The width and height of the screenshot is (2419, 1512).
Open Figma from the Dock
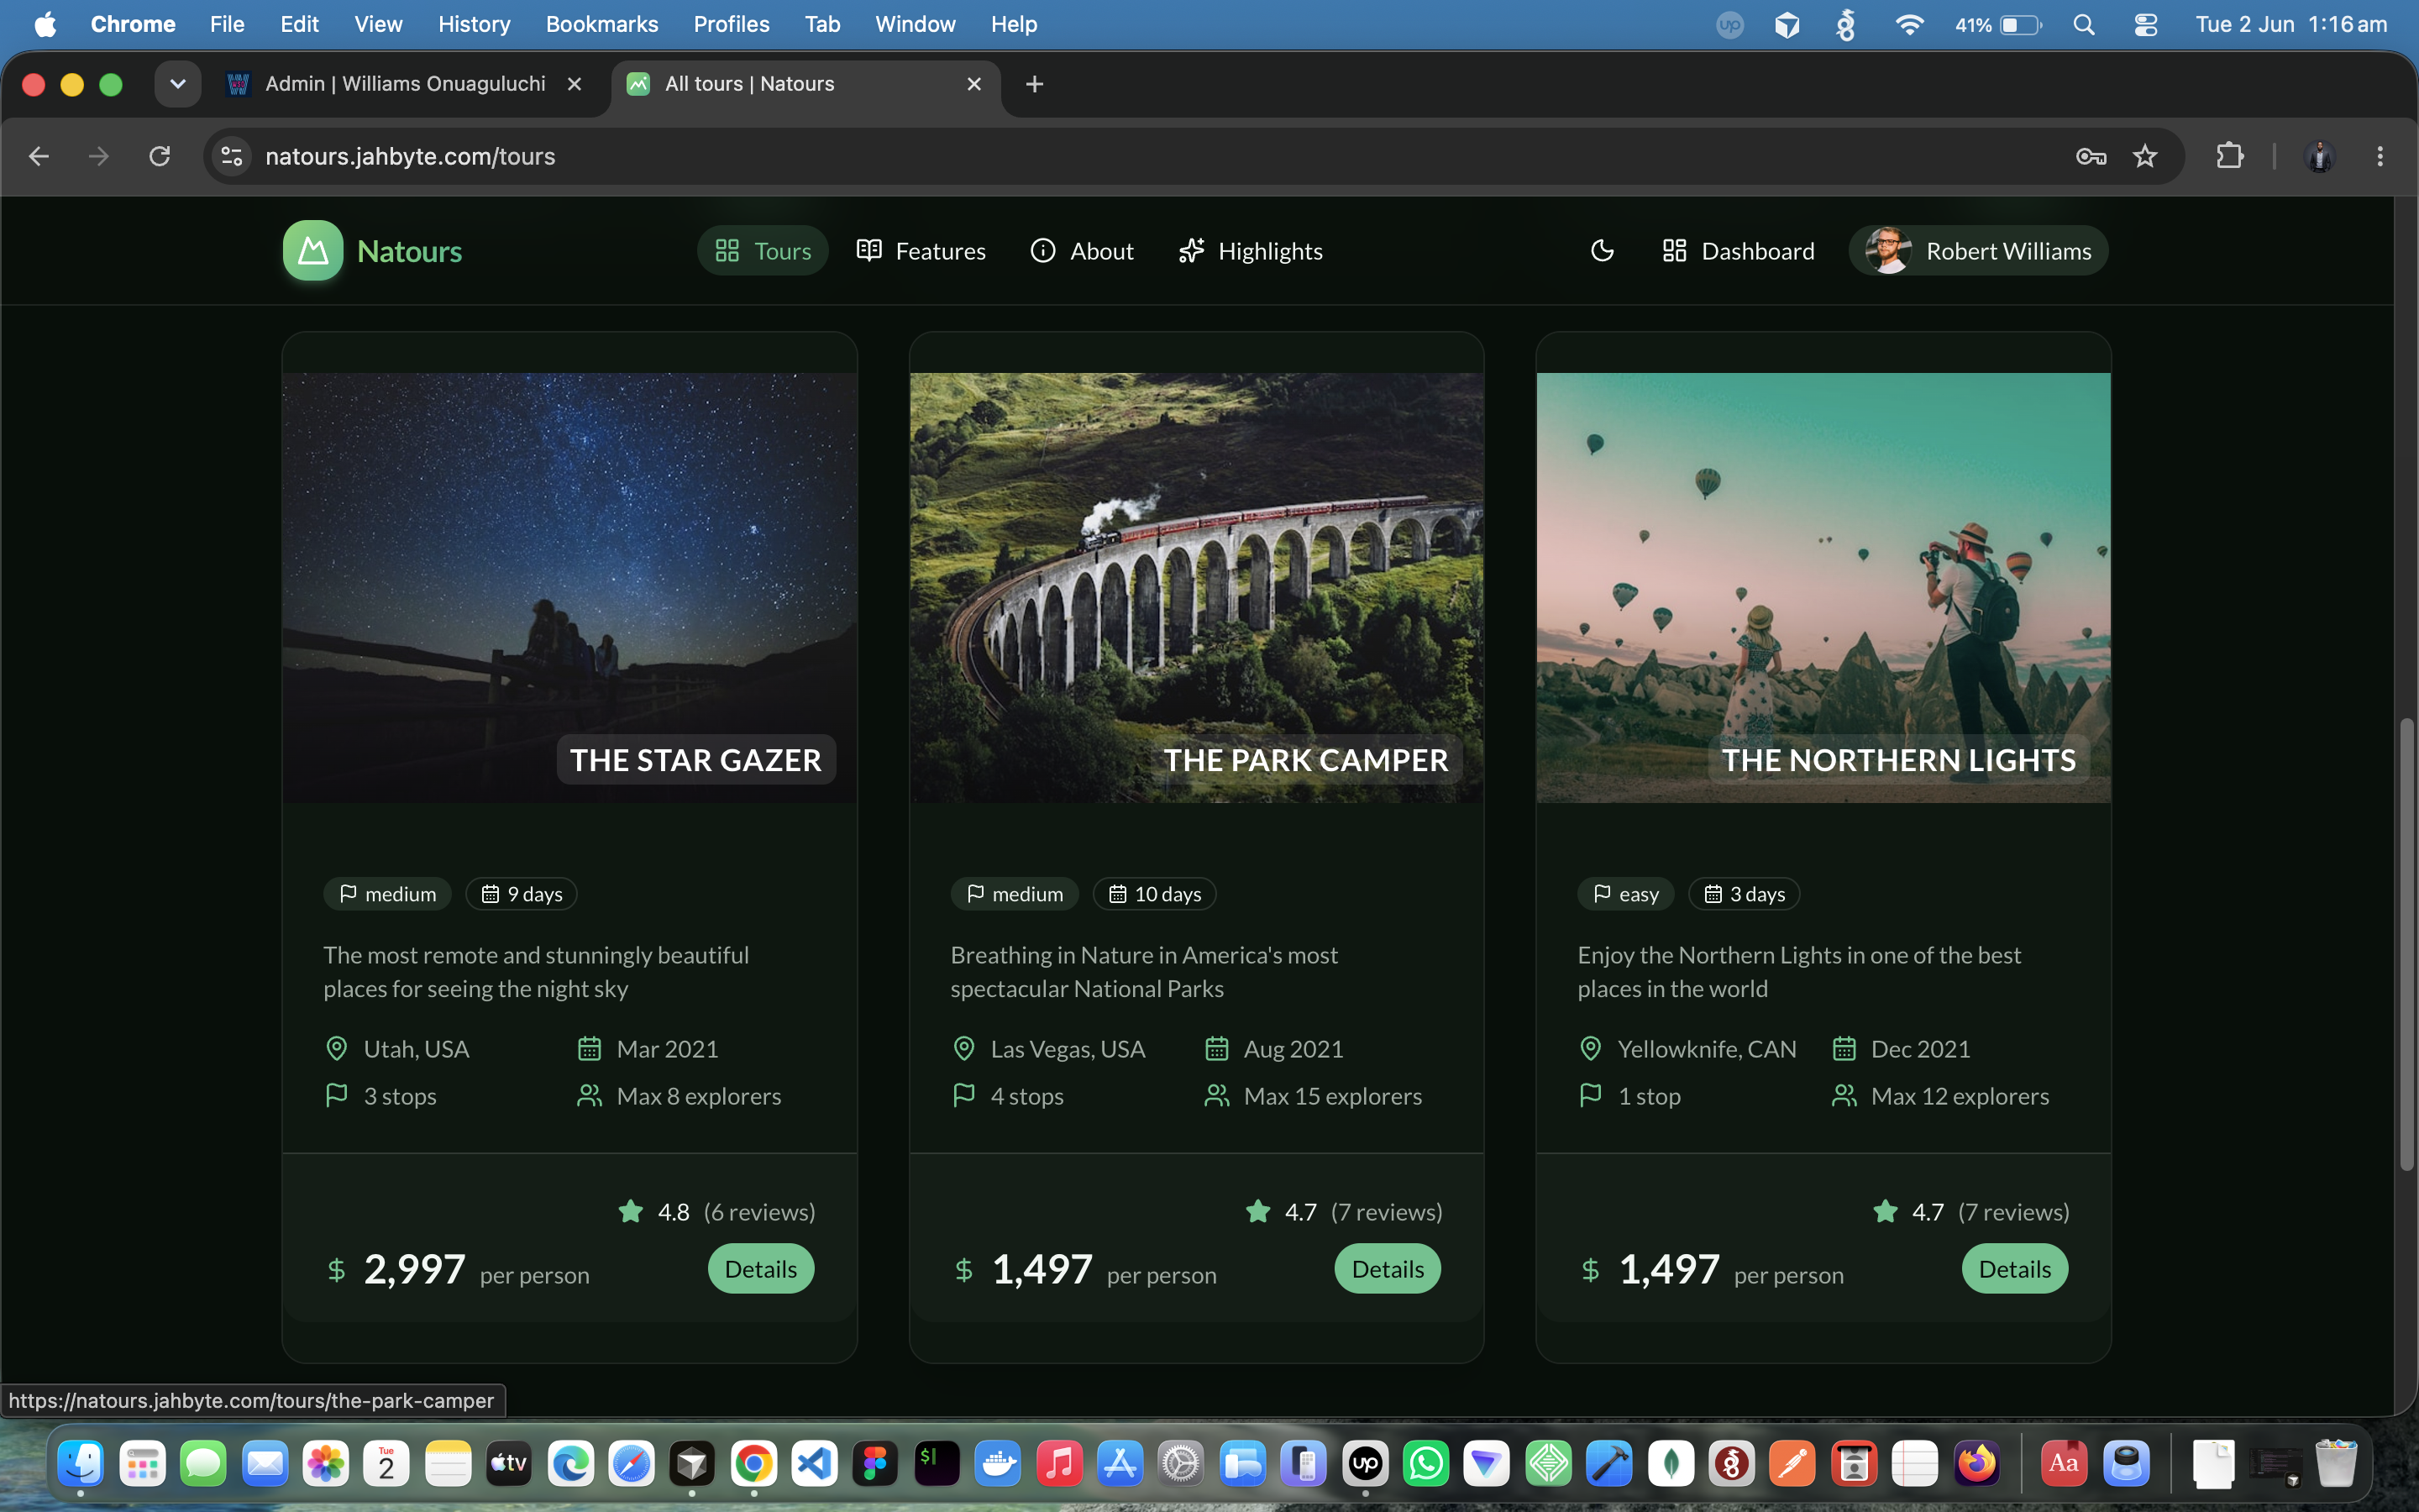(x=876, y=1465)
